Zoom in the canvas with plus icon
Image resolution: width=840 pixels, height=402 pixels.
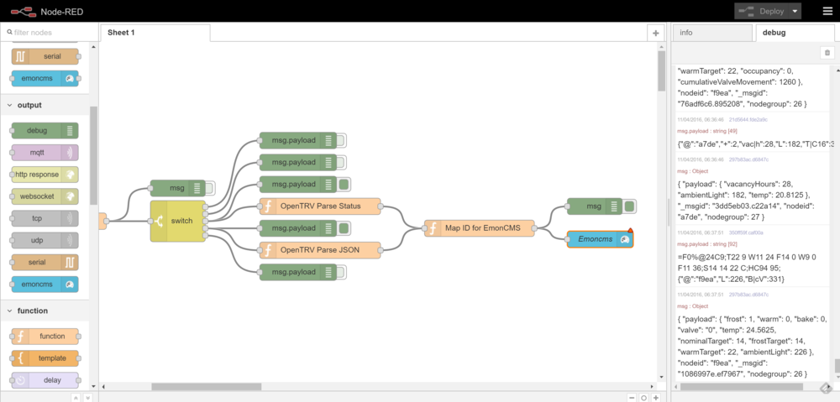(x=655, y=398)
